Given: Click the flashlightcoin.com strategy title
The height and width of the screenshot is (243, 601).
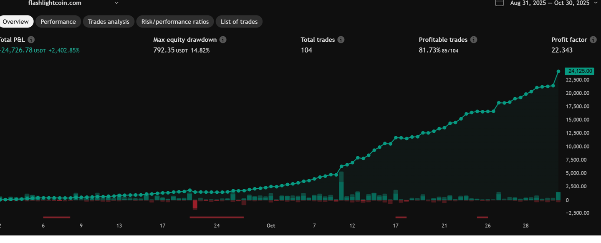Looking at the screenshot, I should click(x=55, y=3).
